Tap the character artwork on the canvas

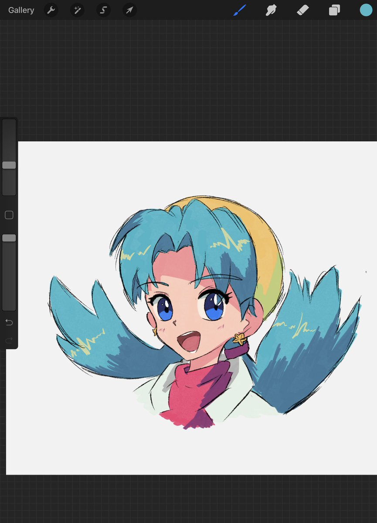[205, 312]
